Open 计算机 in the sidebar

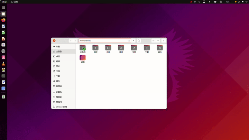tap(64, 92)
